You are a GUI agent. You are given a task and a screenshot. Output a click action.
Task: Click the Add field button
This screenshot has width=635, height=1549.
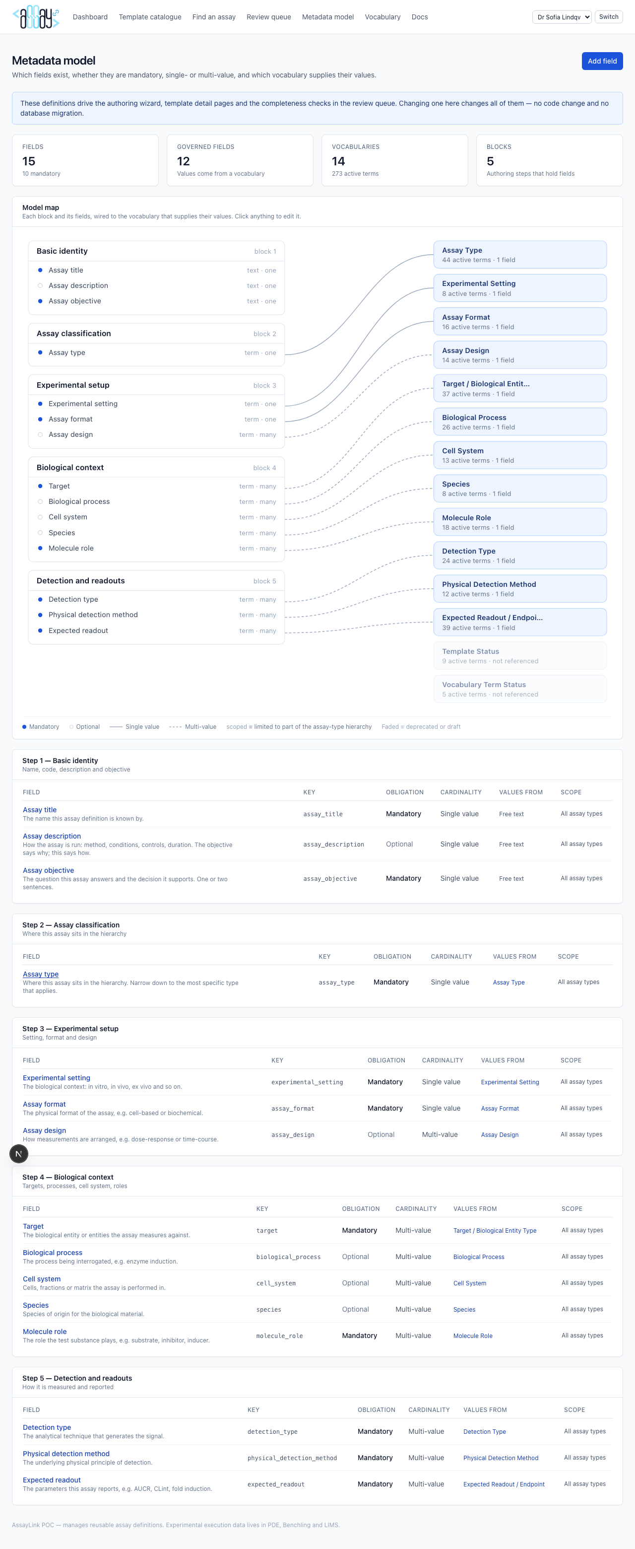[602, 61]
